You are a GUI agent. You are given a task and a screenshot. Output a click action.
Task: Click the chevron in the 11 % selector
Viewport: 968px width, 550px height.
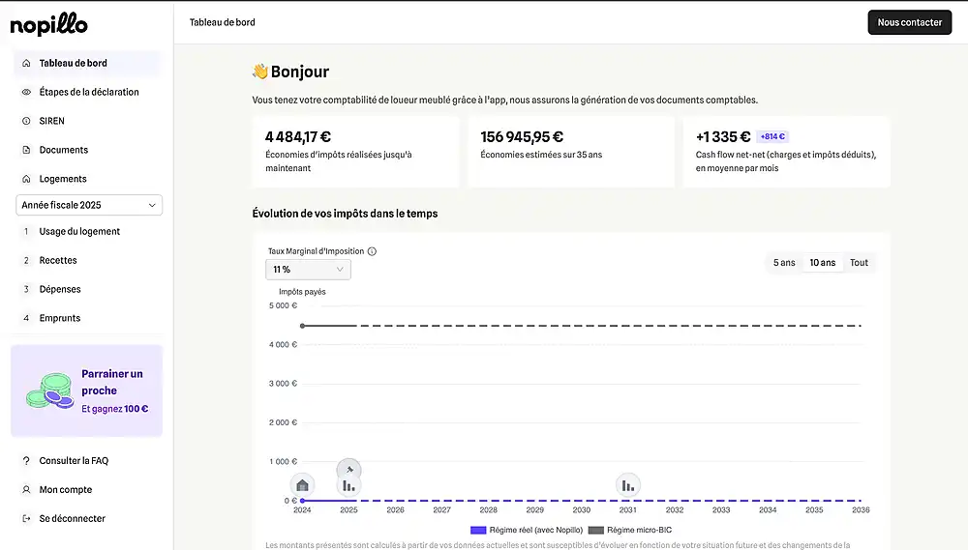tap(340, 270)
